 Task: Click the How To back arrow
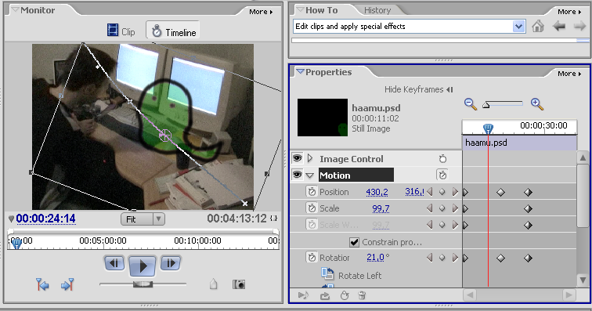(559, 26)
